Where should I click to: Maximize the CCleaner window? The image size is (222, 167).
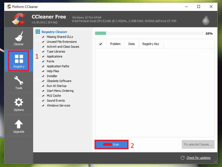(x=199, y=7)
